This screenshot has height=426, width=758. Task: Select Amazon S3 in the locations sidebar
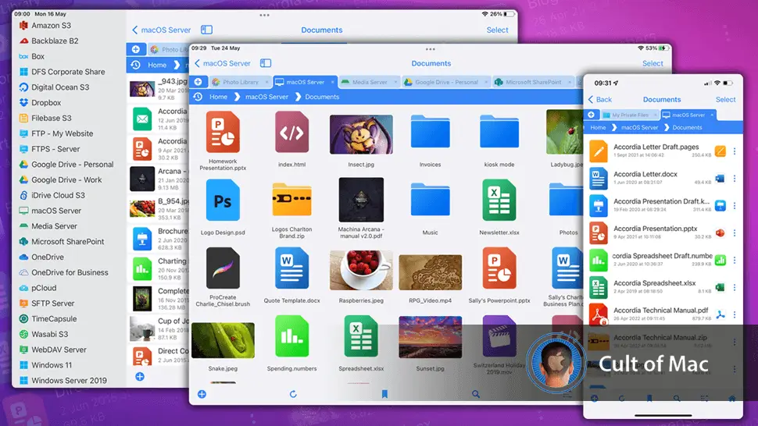coord(51,26)
